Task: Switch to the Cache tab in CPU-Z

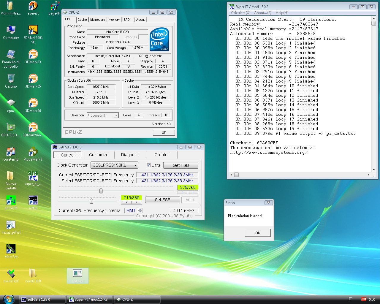Action: [82, 20]
